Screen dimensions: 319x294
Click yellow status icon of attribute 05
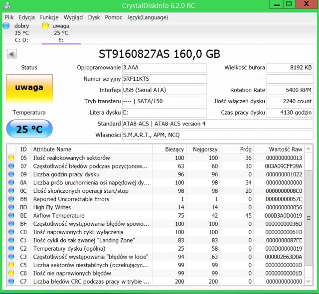coord(11,158)
